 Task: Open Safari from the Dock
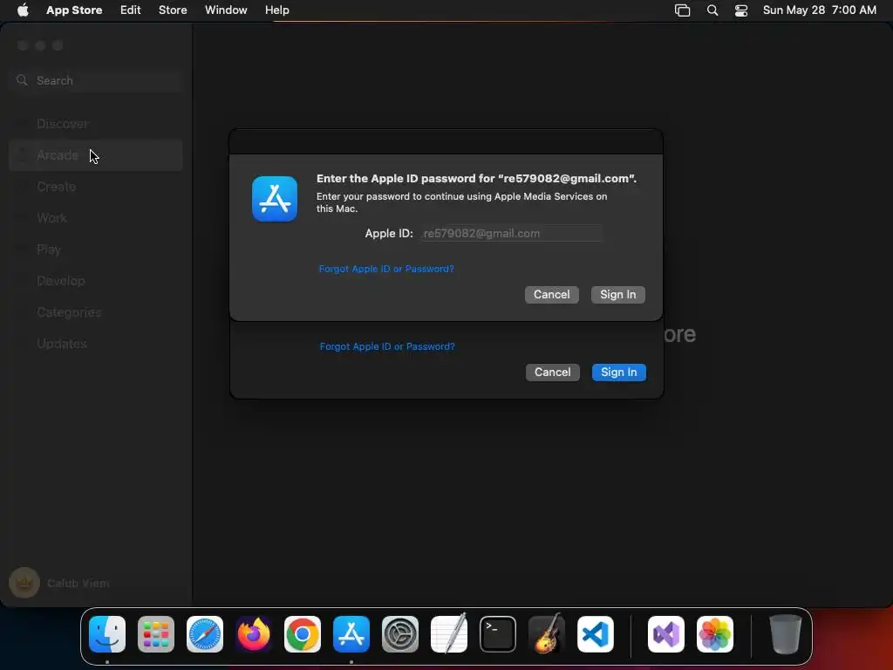(205, 634)
